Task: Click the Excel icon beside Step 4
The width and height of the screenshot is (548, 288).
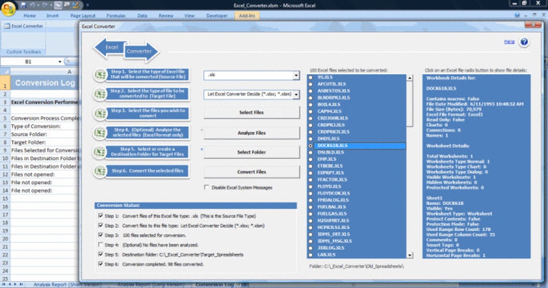Action: (x=100, y=133)
